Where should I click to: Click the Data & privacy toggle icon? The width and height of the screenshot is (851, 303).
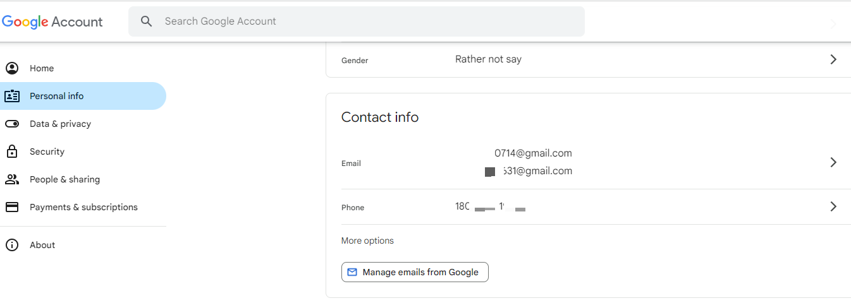pos(11,124)
